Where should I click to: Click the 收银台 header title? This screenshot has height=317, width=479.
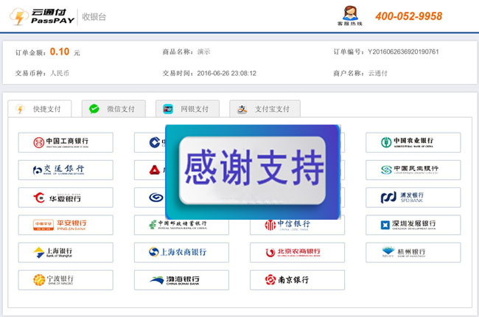pyautogui.click(x=94, y=17)
